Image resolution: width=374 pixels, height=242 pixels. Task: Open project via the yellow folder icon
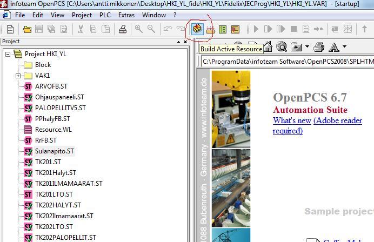tap(27, 29)
